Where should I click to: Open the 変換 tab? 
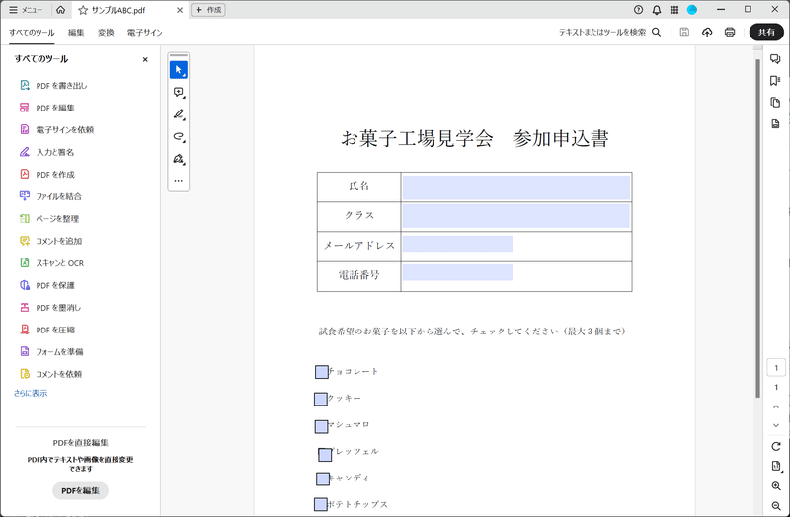coord(106,33)
